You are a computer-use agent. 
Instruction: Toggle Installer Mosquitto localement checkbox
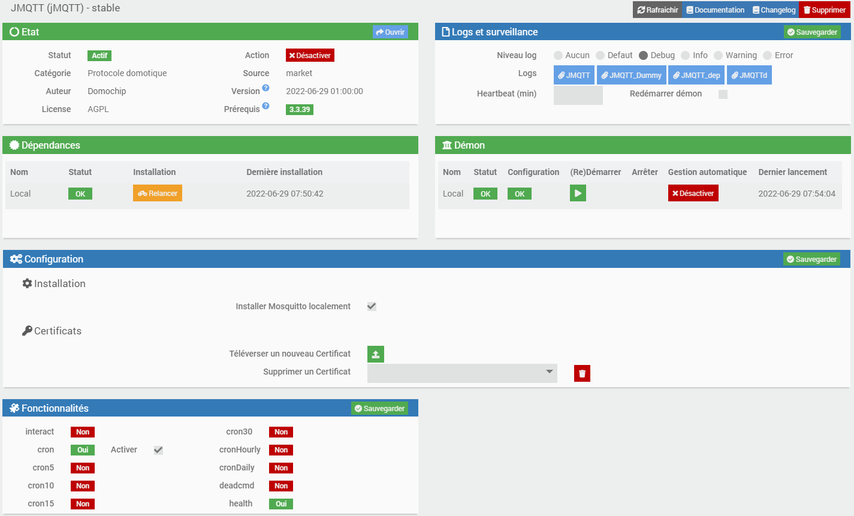click(x=372, y=306)
